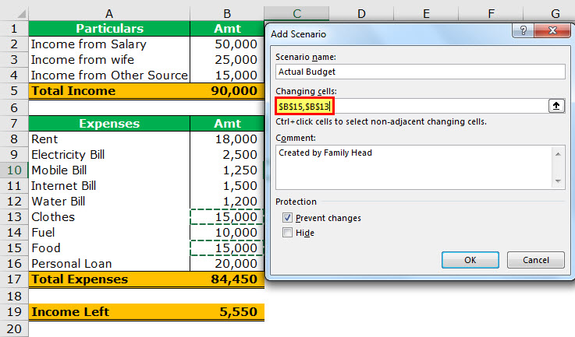Click the Personal Loan cell

point(109,264)
